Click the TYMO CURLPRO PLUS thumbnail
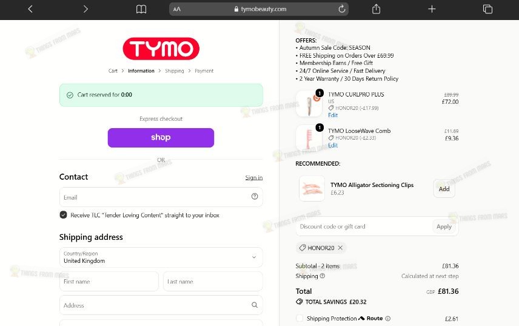Viewport: 519px width, 326px height. pyautogui.click(x=309, y=104)
